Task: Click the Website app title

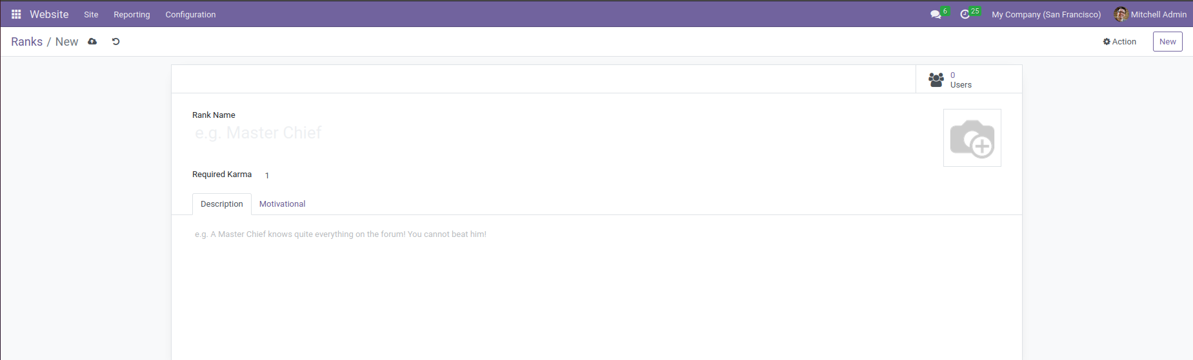Action: [x=49, y=14]
